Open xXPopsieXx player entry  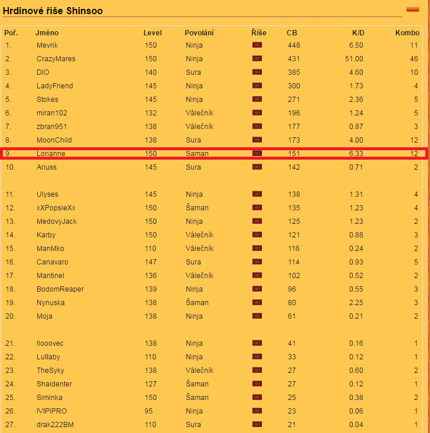click(55, 208)
